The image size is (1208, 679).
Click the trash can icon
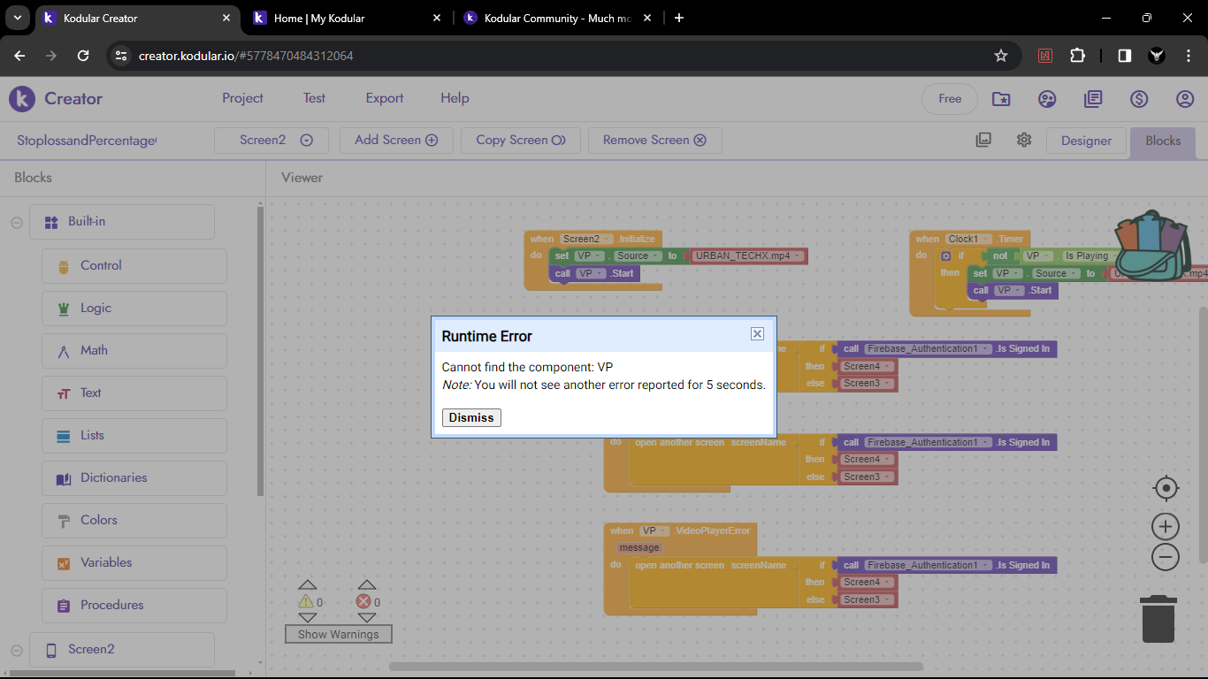coord(1158,619)
